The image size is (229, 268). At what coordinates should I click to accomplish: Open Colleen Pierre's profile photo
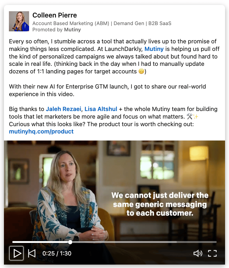click(x=19, y=21)
